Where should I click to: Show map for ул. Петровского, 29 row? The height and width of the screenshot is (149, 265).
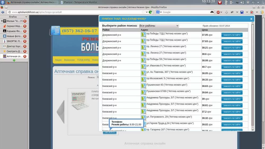(143, 118)
